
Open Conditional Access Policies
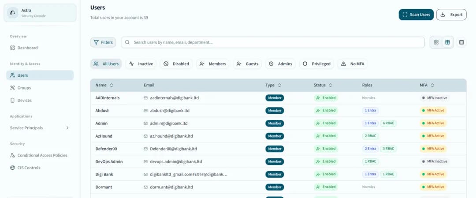click(39, 155)
